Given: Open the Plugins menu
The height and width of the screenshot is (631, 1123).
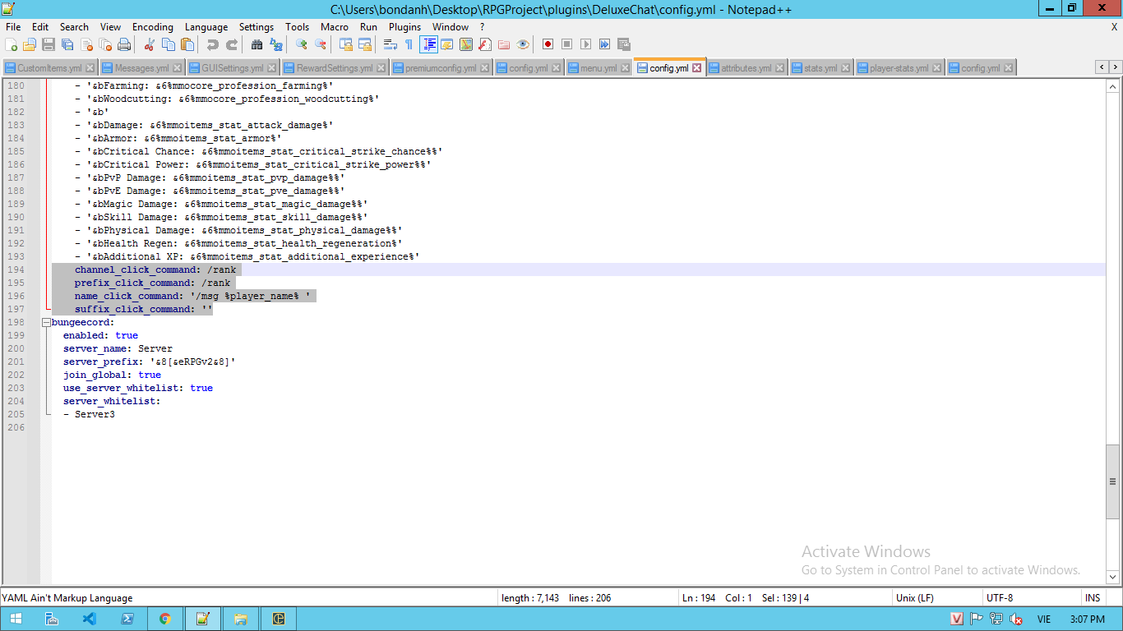Looking at the screenshot, I should (404, 27).
